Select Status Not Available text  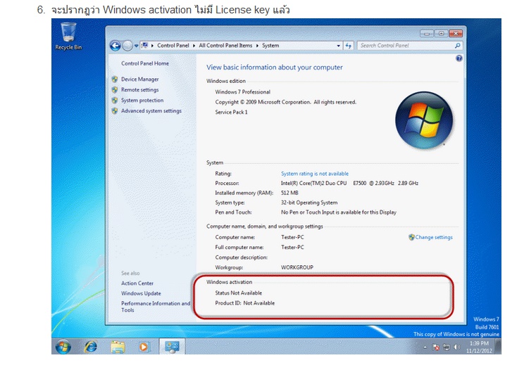[238, 293]
